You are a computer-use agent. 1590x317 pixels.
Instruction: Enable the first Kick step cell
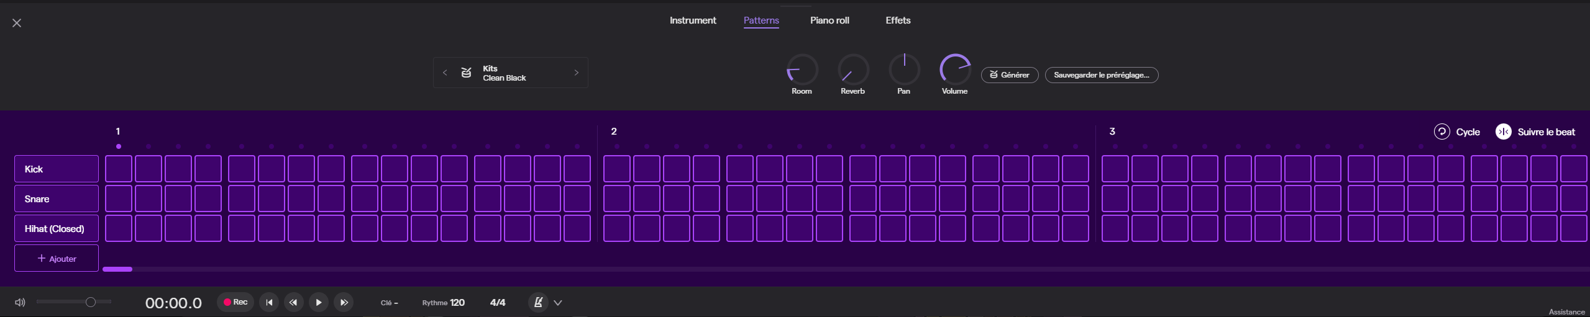(x=119, y=169)
